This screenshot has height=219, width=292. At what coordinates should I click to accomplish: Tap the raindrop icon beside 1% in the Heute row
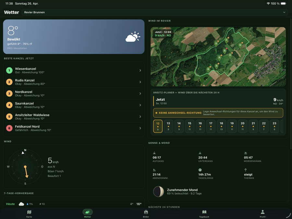(28, 204)
